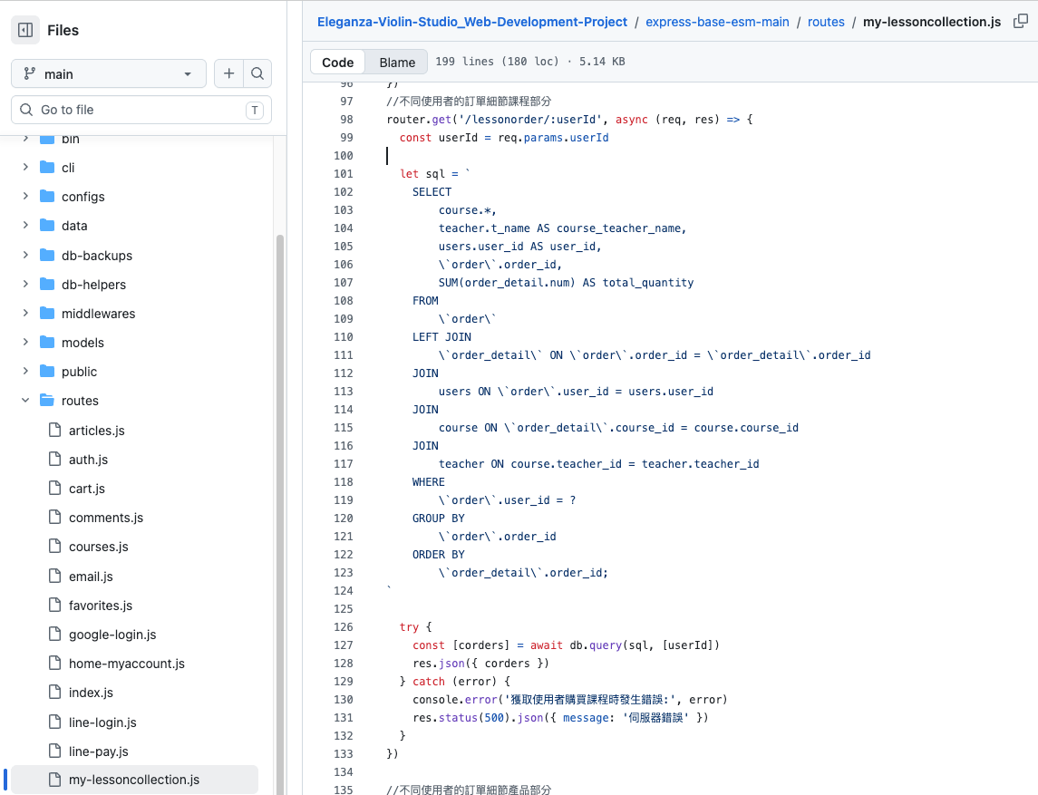This screenshot has width=1038, height=795.
Task: Click the db-backups folder icon
Action: [x=47, y=256]
